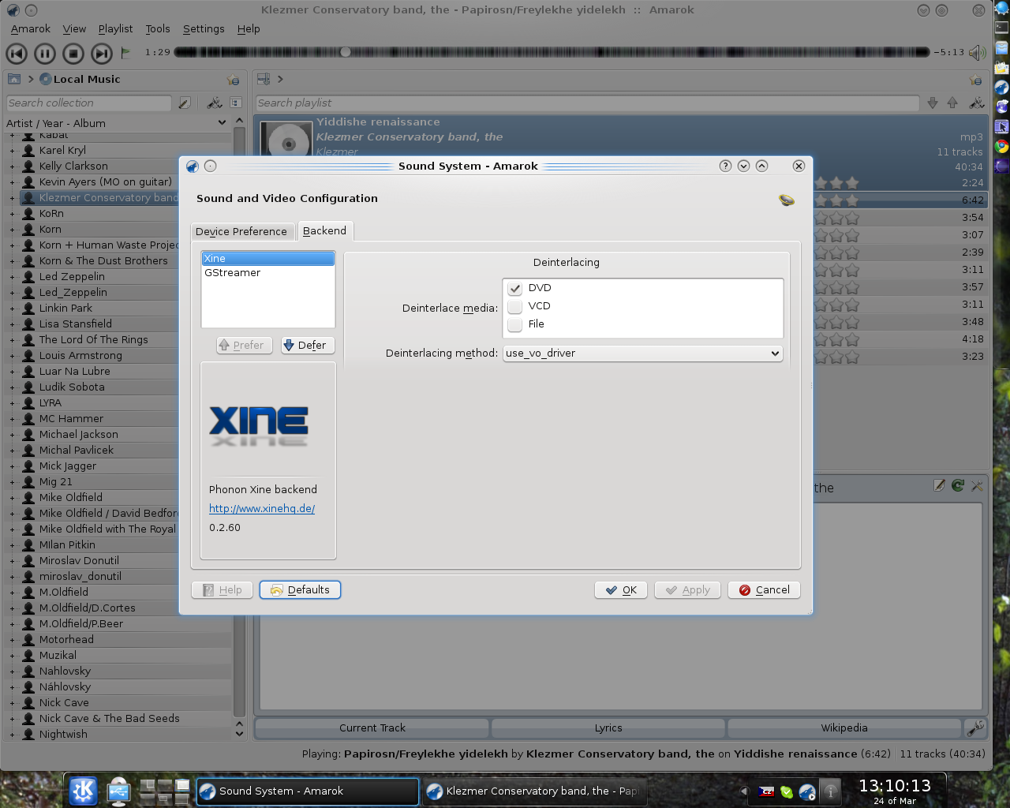Open playlist search options wrench icon
Viewport: 1010px width, 808px height.
tap(977, 103)
